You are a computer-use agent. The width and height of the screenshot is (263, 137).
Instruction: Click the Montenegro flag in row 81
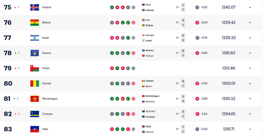coord(35,99)
